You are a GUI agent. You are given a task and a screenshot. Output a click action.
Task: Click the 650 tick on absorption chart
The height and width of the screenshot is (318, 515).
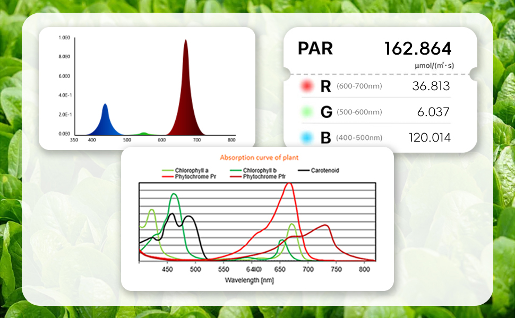coord(280,269)
